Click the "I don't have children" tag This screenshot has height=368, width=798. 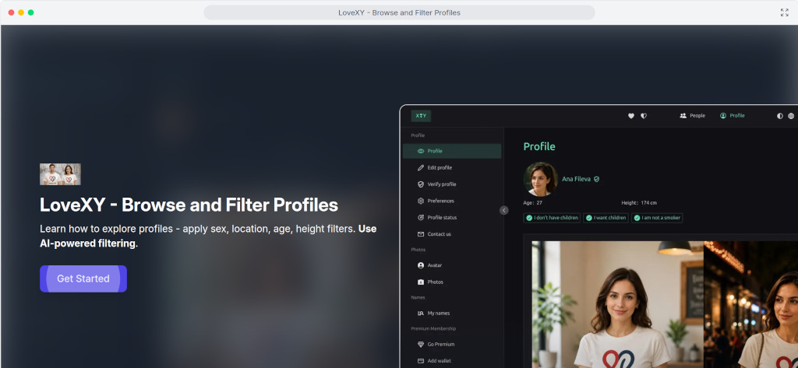(x=552, y=218)
